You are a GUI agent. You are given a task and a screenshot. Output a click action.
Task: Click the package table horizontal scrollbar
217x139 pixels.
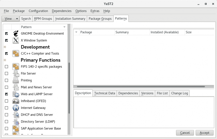pyautogui.click(x=141, y=87)
